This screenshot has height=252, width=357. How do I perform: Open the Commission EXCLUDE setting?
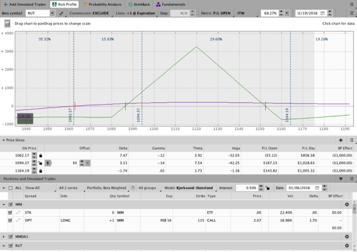click(x=89, y=13)
